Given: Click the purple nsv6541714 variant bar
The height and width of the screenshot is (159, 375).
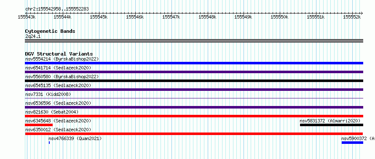Looking at the screenshot, I should click(x=194, y=72).
